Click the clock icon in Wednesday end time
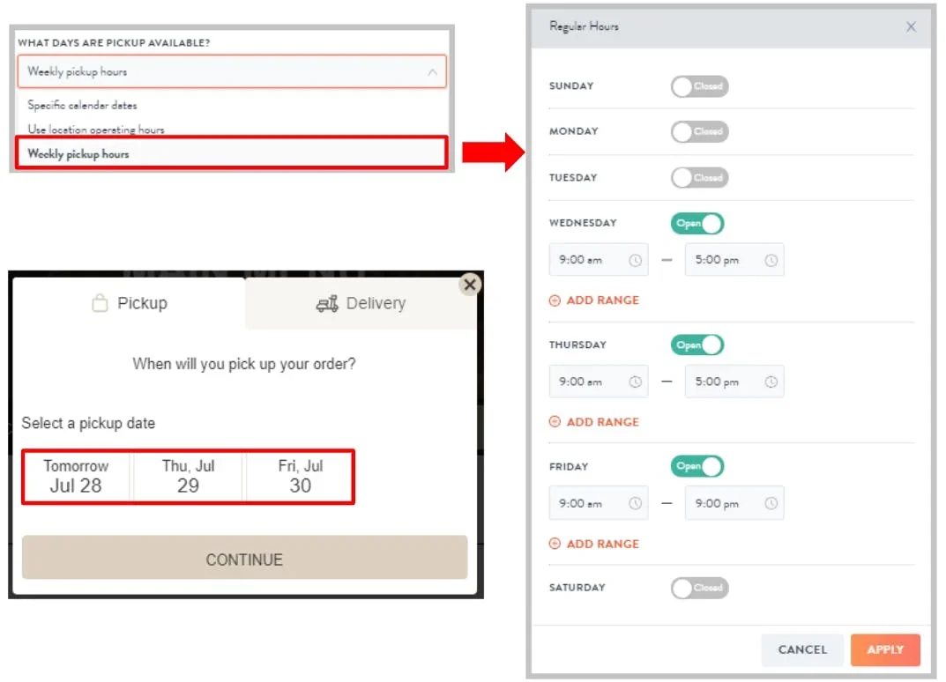946x682 pixels. tap(771, 261)
